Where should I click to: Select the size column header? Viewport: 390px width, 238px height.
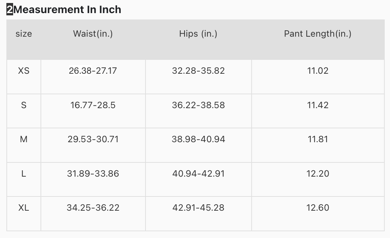pyautogui.click(x=24, y=34)
